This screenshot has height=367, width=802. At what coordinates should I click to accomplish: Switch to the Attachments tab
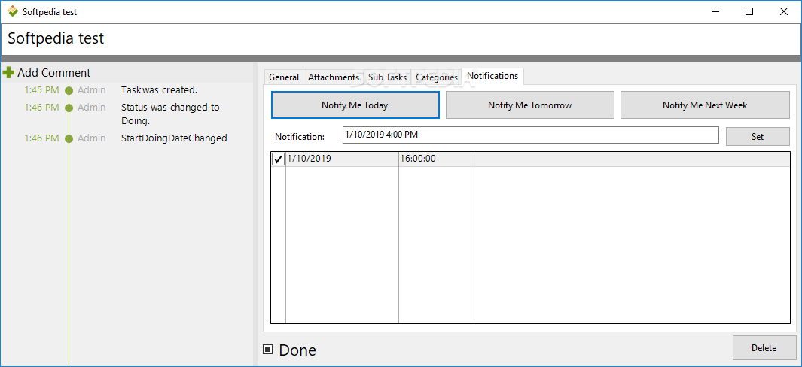click(x=334, y=77)
